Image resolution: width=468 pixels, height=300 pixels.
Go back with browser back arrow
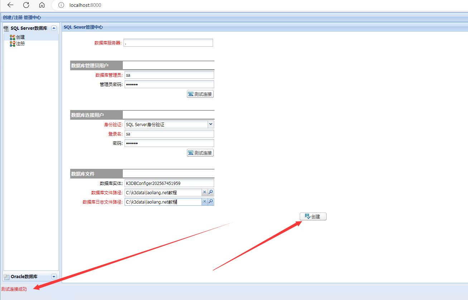[10, 5]
